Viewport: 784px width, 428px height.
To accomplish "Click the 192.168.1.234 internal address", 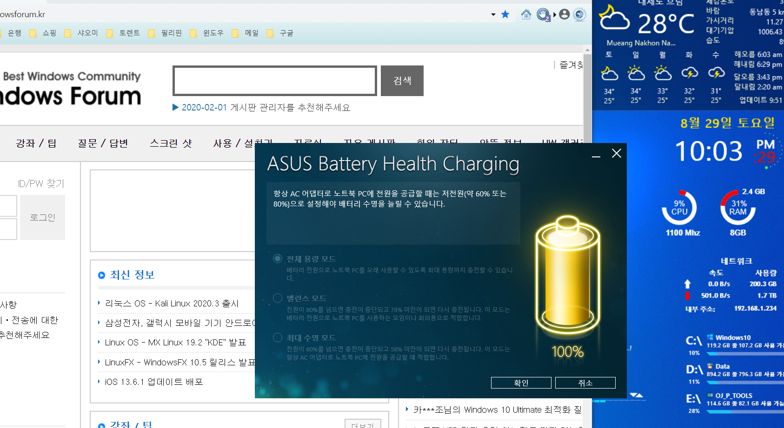I will (x=755, y=308).
